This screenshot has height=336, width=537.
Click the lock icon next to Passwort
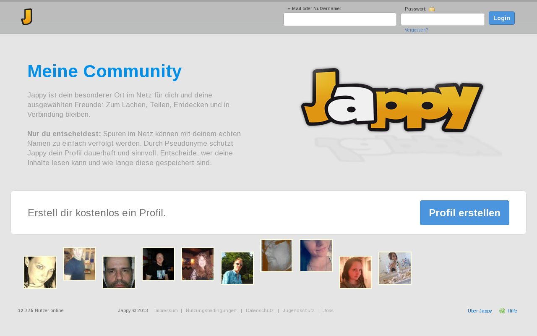point(432,9)
